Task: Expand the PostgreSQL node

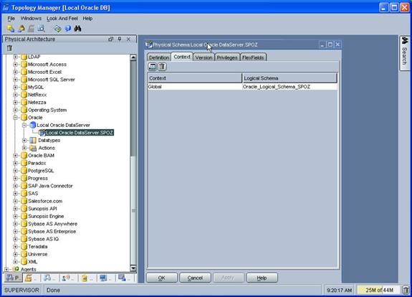Action: click(15, 171)
